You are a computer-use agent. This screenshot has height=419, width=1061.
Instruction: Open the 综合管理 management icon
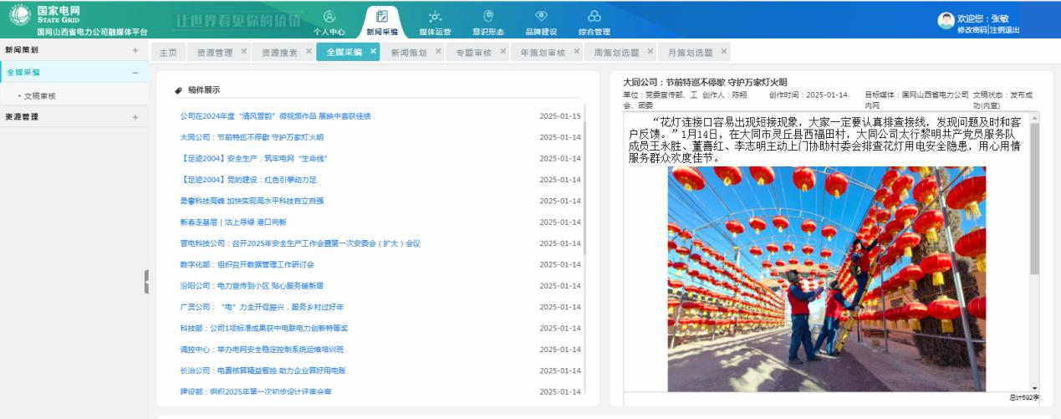(x=594, y=21)
